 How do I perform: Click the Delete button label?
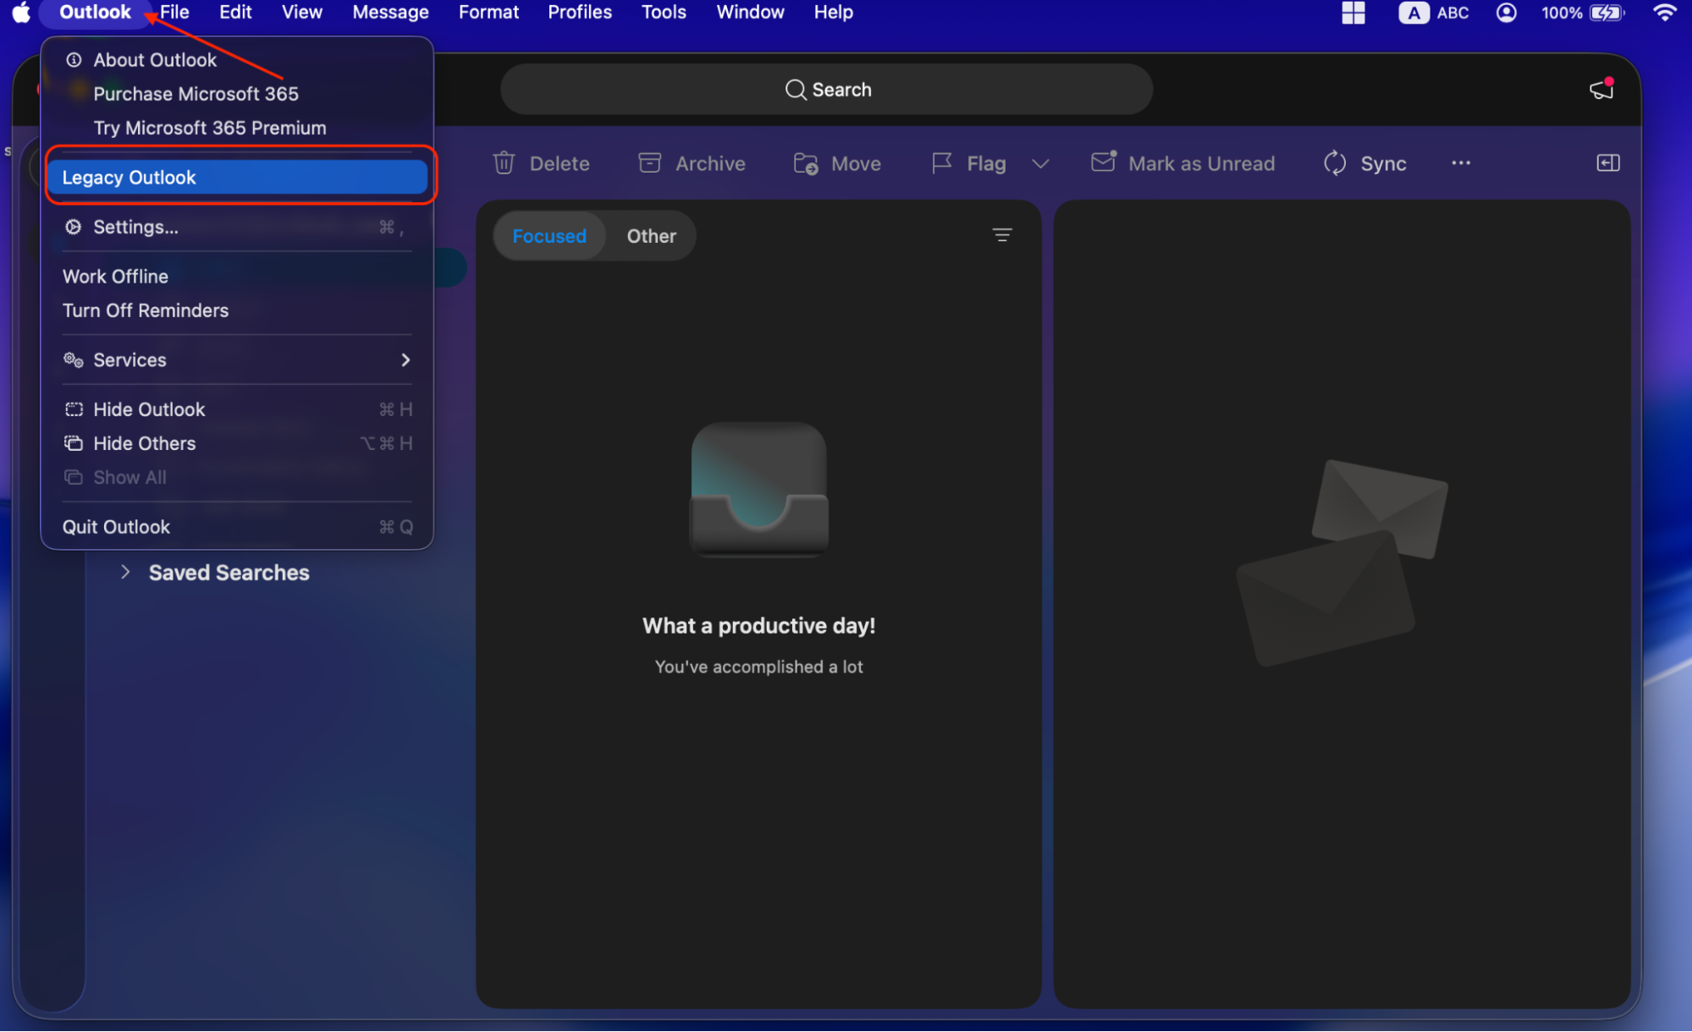click(x=559, y=164)
